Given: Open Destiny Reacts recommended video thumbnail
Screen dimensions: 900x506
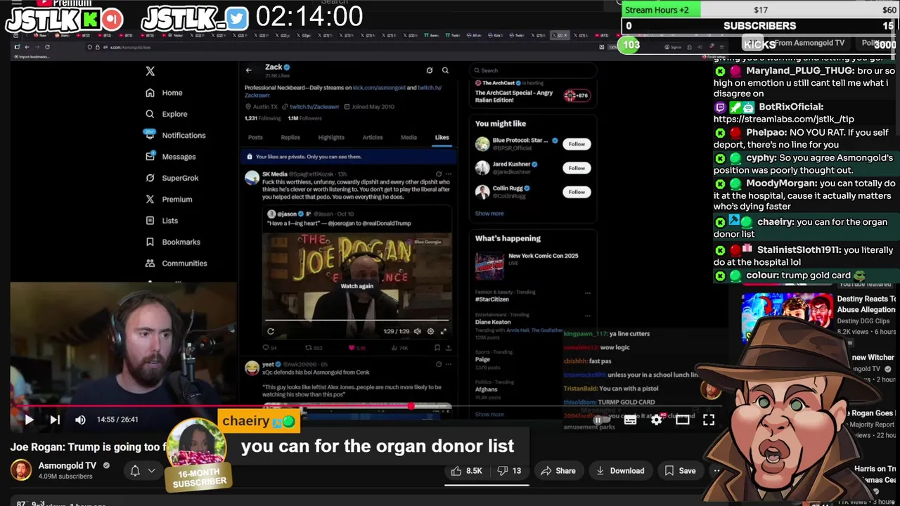Looking at the screenshot, I should click(x=787, y=316).
